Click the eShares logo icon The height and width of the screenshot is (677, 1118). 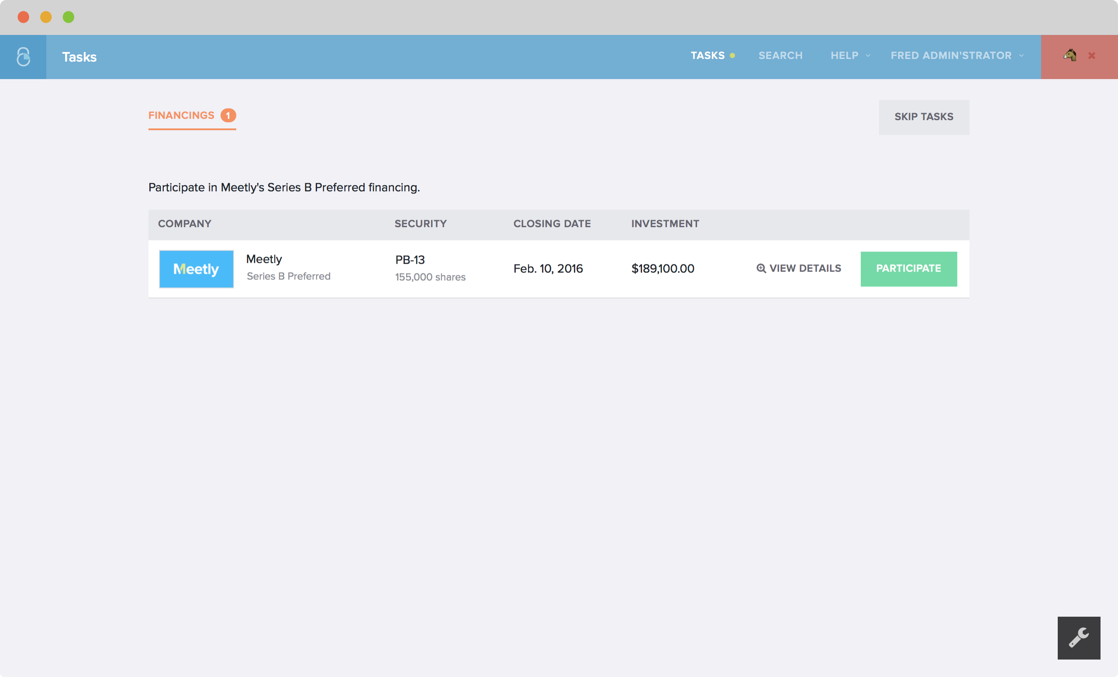[23, 57]
